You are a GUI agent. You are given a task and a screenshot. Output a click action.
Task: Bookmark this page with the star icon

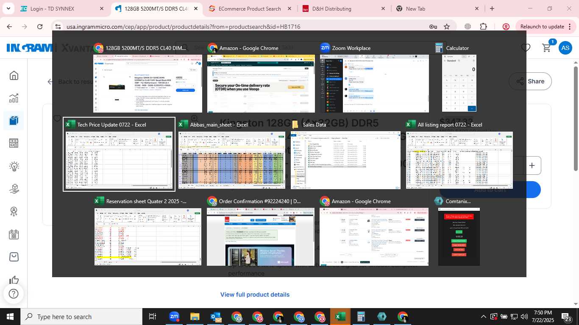[x=447, y=27]
